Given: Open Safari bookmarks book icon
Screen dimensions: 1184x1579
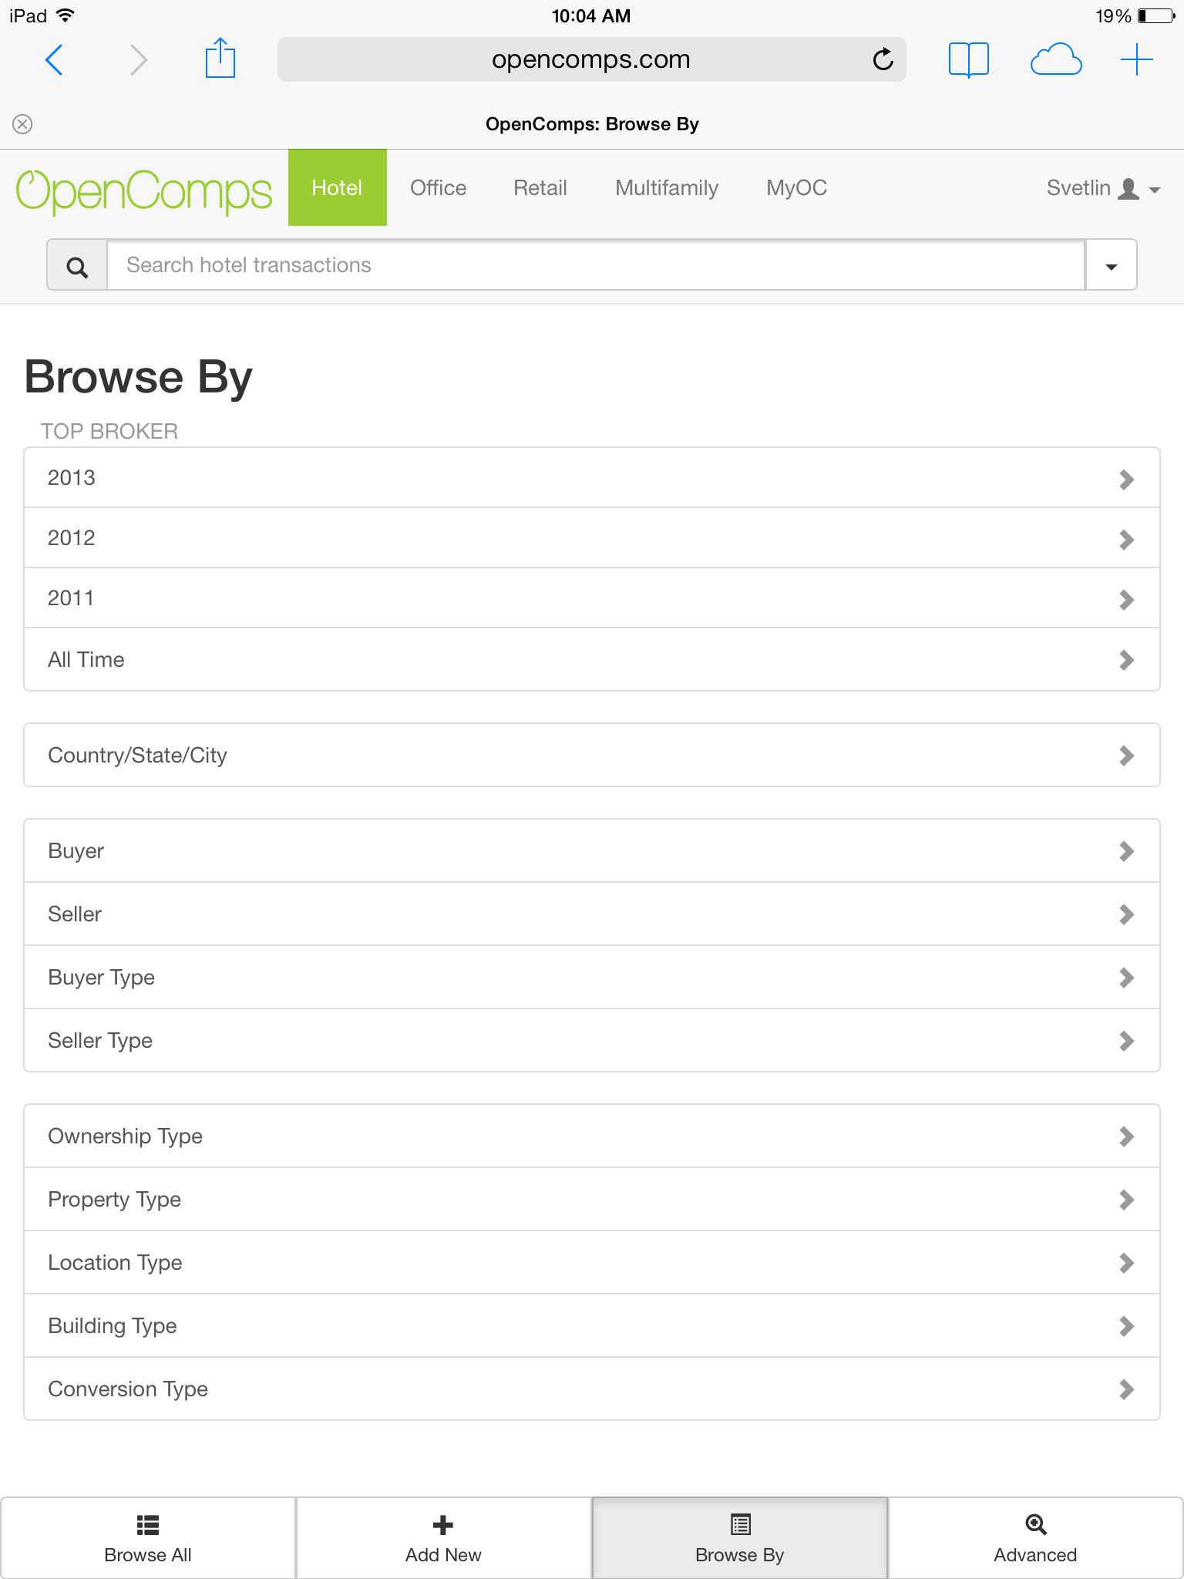Looking at the screenshot, I should click(968, 59).
